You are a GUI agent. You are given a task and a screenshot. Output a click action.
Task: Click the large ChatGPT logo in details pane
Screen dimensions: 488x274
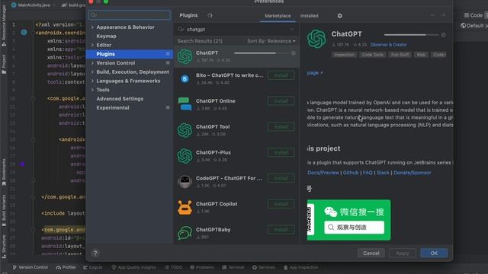coord(316,39)
